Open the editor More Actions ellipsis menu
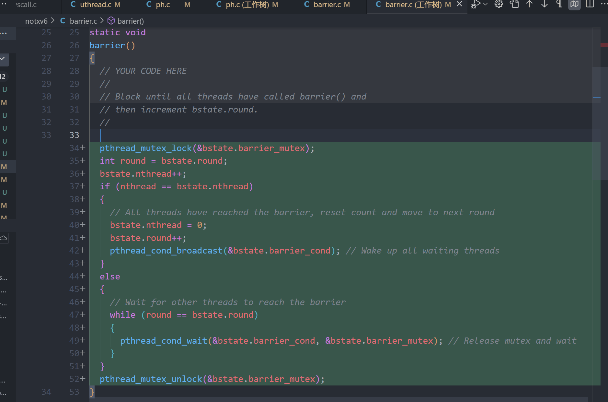 [x=604, y=4]
